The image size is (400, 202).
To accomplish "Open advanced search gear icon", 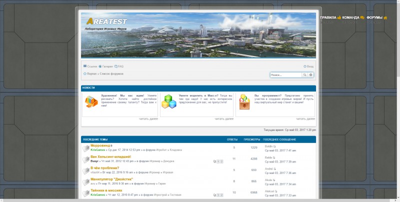I will click(310, 75).
